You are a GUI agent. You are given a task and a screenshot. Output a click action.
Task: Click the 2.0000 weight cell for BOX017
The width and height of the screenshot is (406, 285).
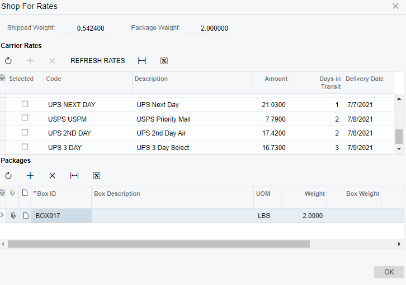[304, 215]
